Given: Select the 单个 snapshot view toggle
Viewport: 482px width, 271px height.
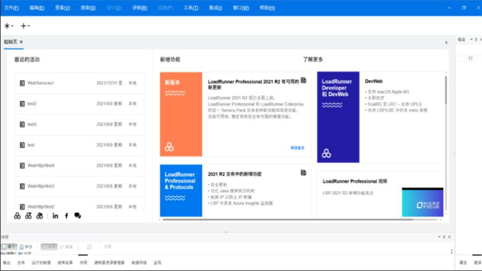Looking at the screenshot, I should coord(9,247).
